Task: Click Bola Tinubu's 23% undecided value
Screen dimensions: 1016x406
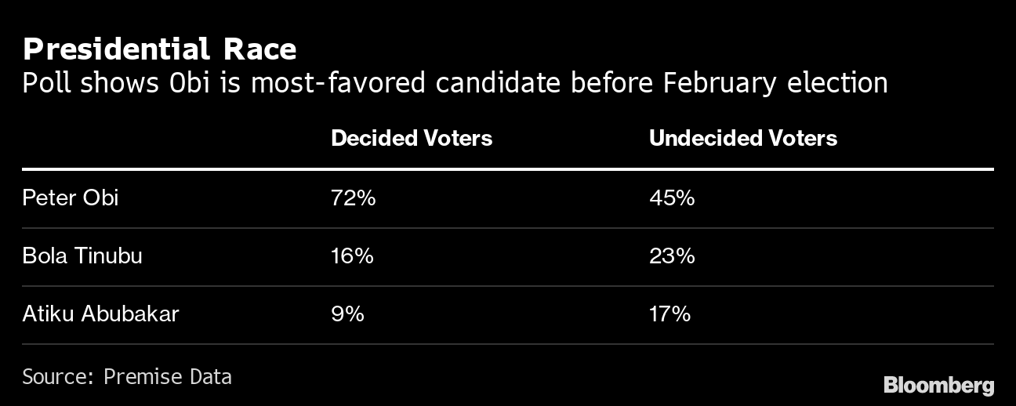Action: (671, 256)
